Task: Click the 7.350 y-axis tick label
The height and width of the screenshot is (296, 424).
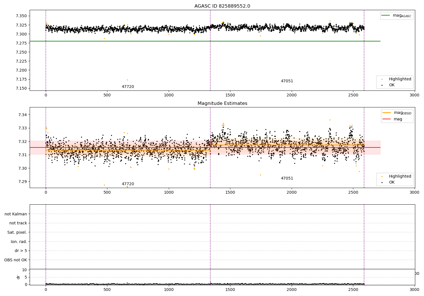Action: [x=21, y=16]
